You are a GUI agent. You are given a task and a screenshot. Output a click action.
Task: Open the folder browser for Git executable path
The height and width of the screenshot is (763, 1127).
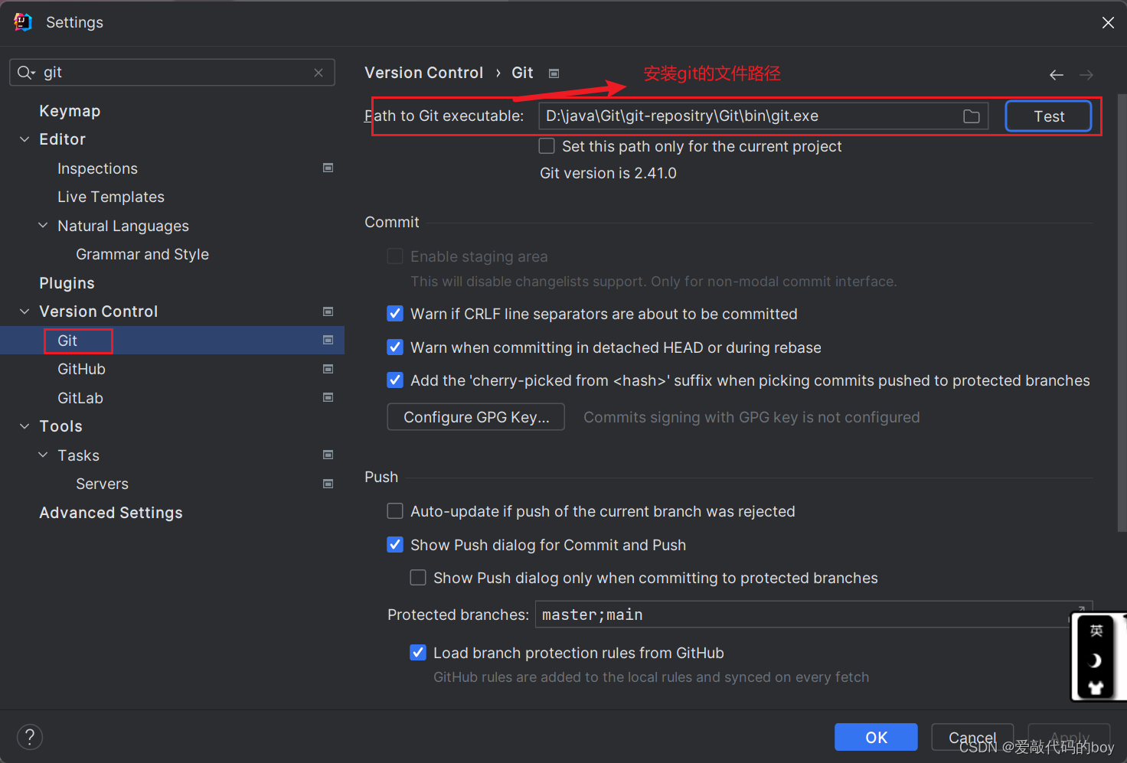(x=971, y=116)
